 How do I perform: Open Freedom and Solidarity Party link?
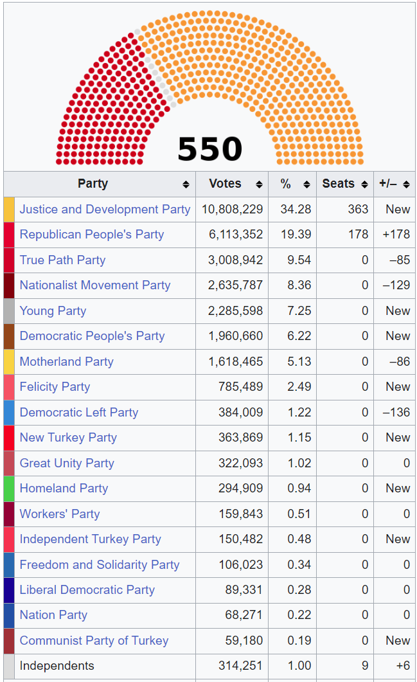point(100,565)
